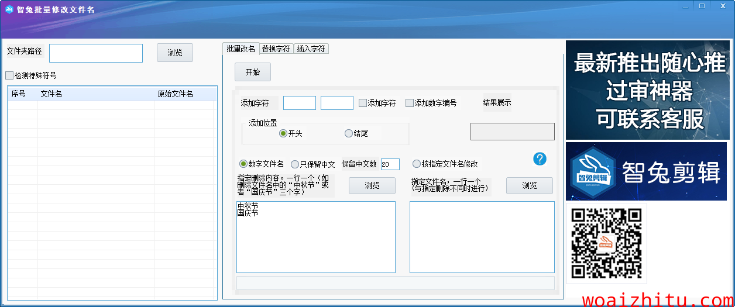Click the 添加位置 group label

(x=263, y=123)
